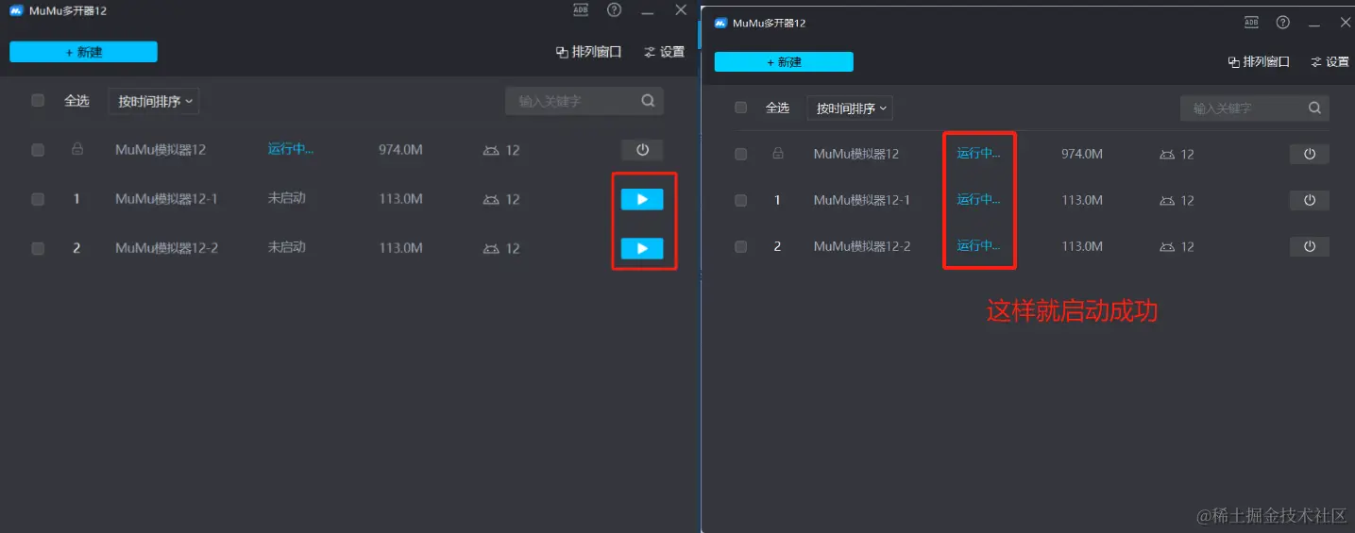1355x533 pixels.
Task: Power off MuMu模拟器12-2 in right window
Action: coord(1309,246)
